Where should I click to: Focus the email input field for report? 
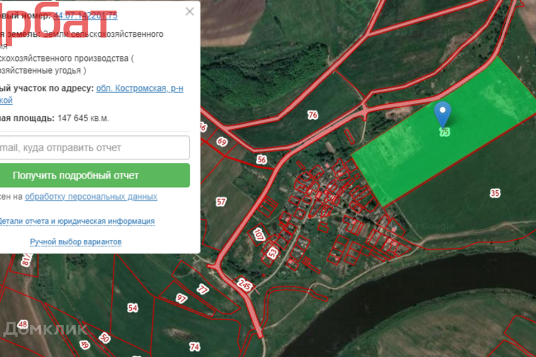pyautogui.click(x=92, y=148)
